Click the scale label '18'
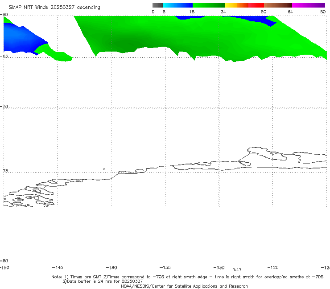 192,12
